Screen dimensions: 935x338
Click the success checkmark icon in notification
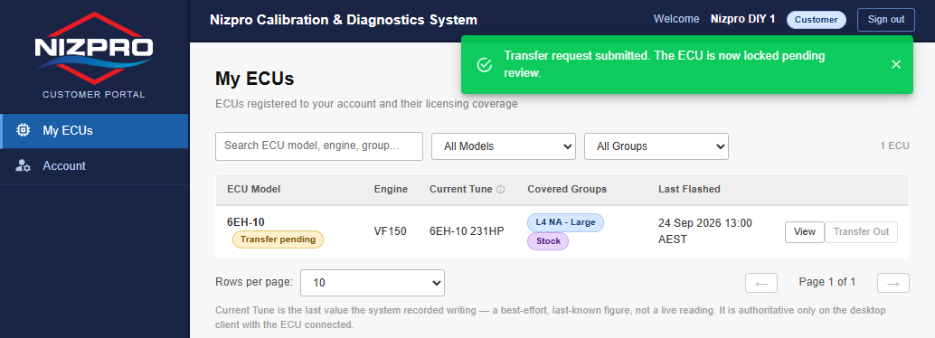485,64
